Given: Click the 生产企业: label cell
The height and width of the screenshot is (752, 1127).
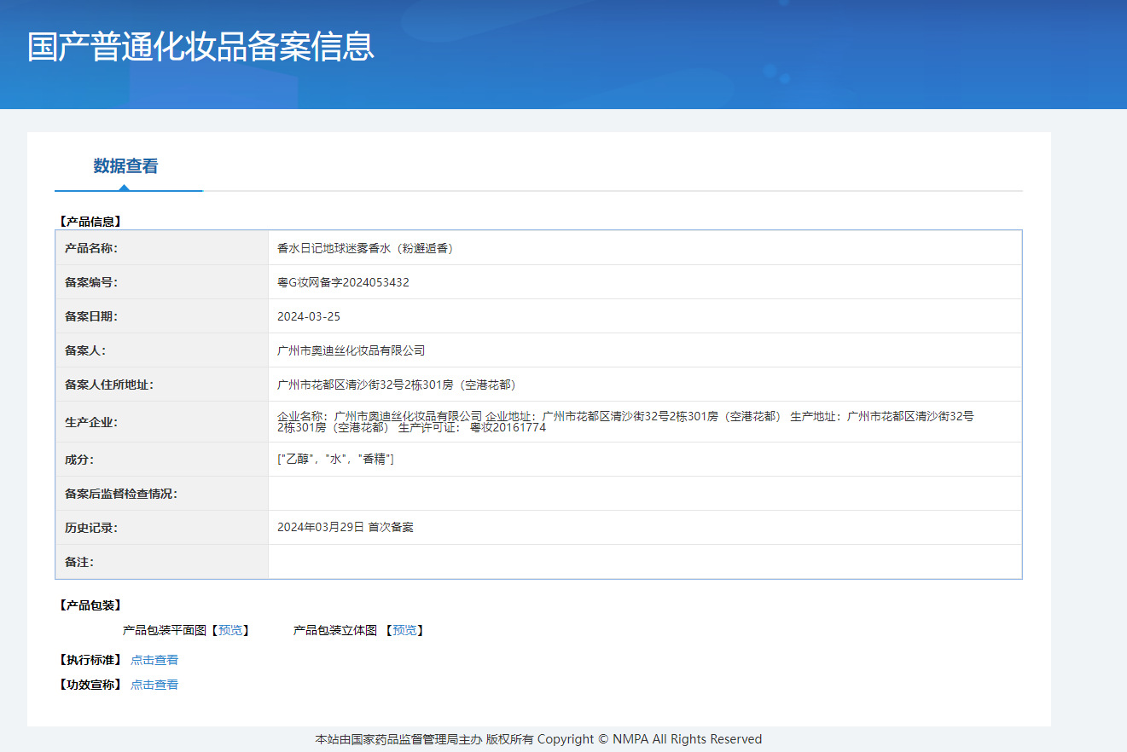Looking at the screenshot, I should coord(162,422).
